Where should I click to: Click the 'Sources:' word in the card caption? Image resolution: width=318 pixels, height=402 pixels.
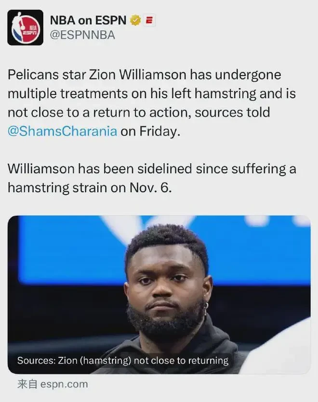pyautogui.click(x=37, y=361)
